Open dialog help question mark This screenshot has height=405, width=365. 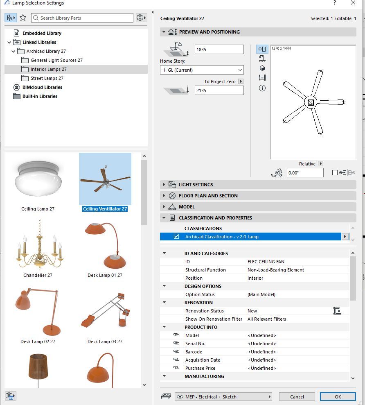[335, 2]
